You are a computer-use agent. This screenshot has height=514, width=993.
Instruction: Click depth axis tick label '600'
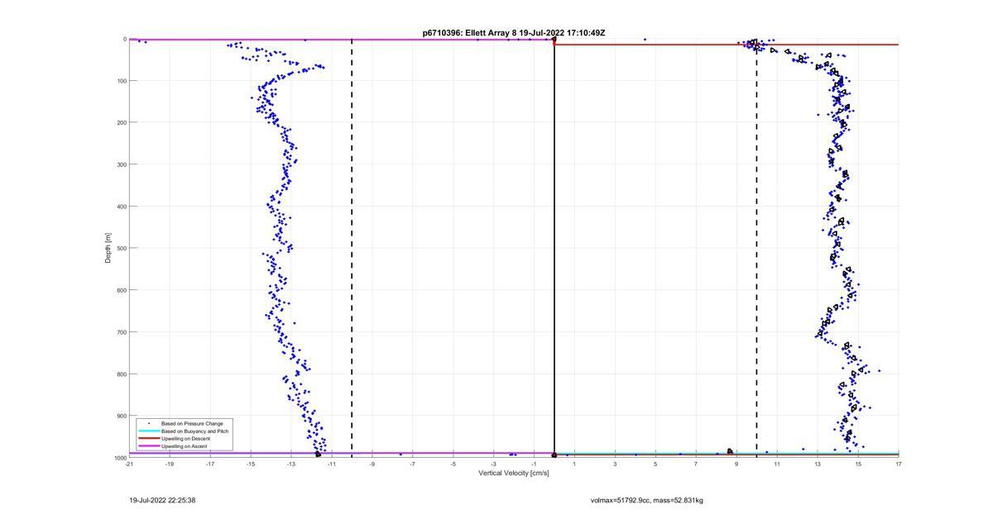pos(121,290)
